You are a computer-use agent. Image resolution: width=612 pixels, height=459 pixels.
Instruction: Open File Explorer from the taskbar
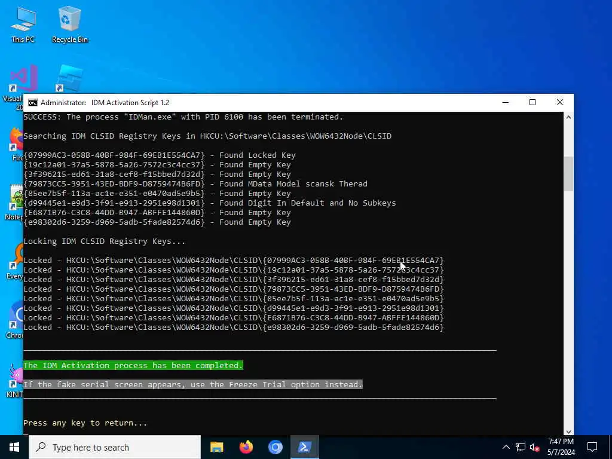[x=216, y=447]
